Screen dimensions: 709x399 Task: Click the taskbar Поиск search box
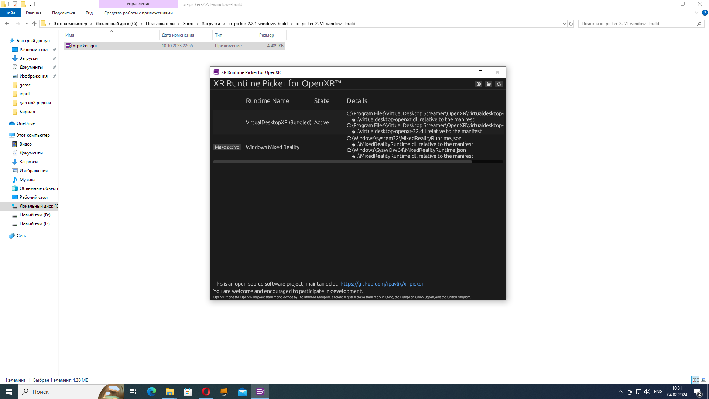point(70,392)
